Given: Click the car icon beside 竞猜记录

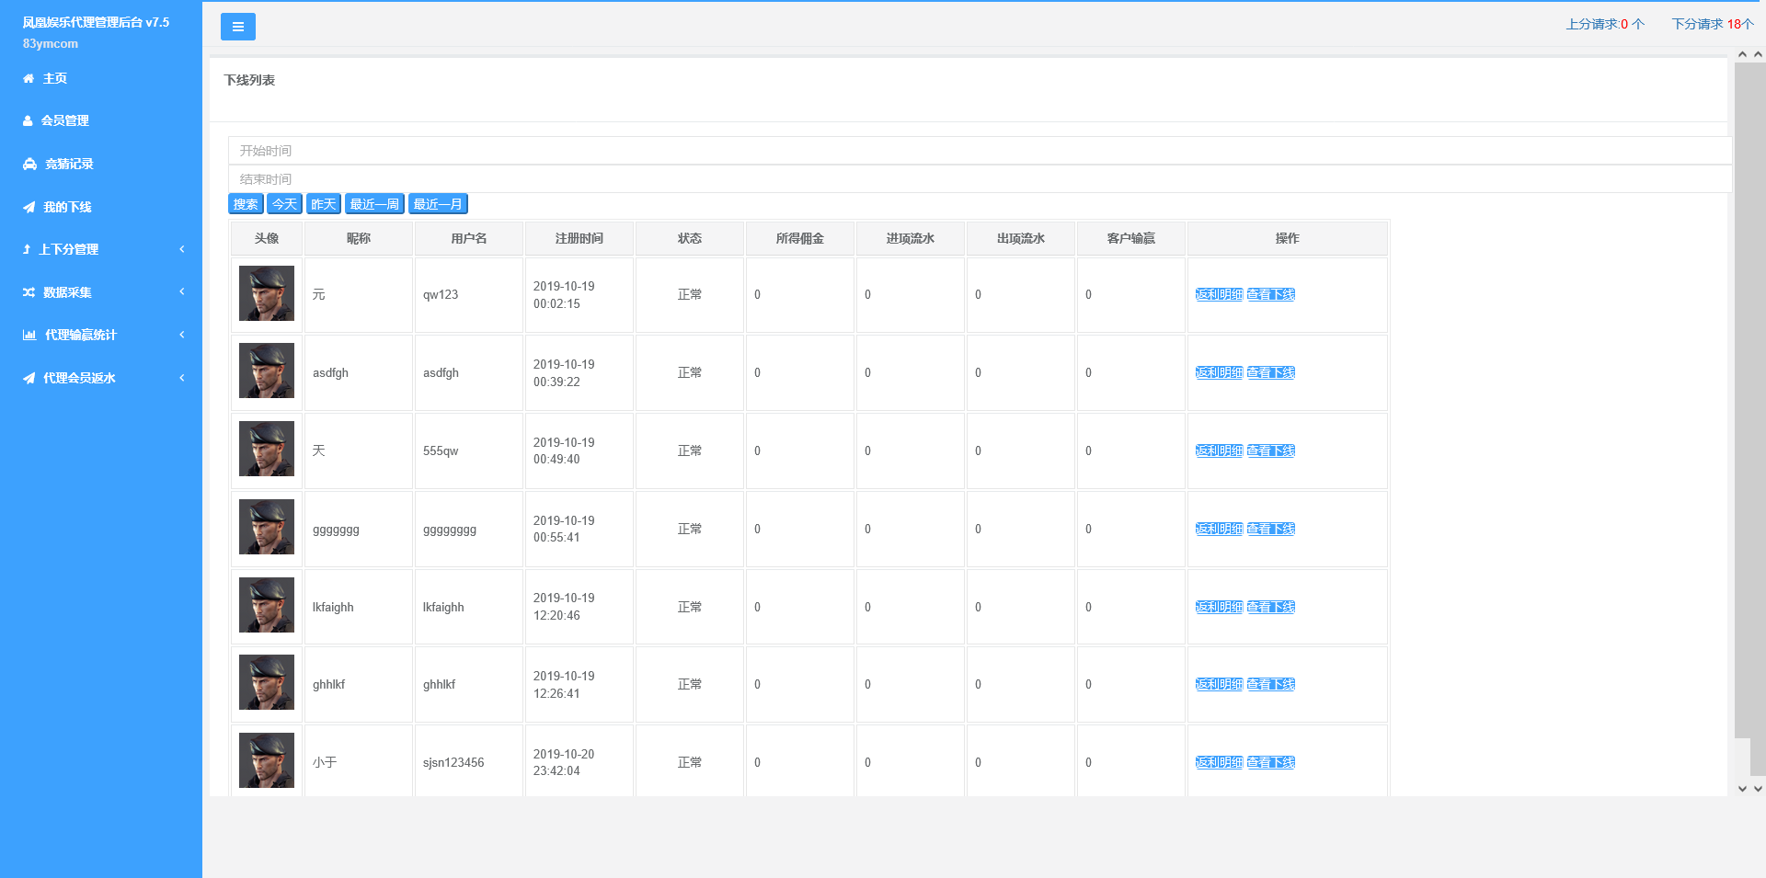Looking at the screenshot, I should [x=29, y=165].
